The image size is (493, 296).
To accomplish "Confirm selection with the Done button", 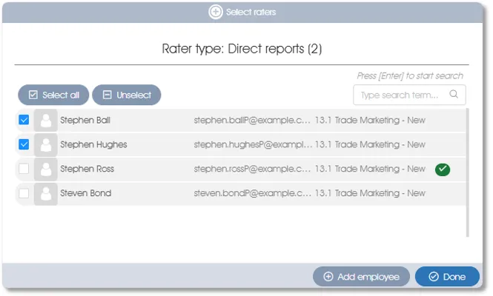I will 447,277.
